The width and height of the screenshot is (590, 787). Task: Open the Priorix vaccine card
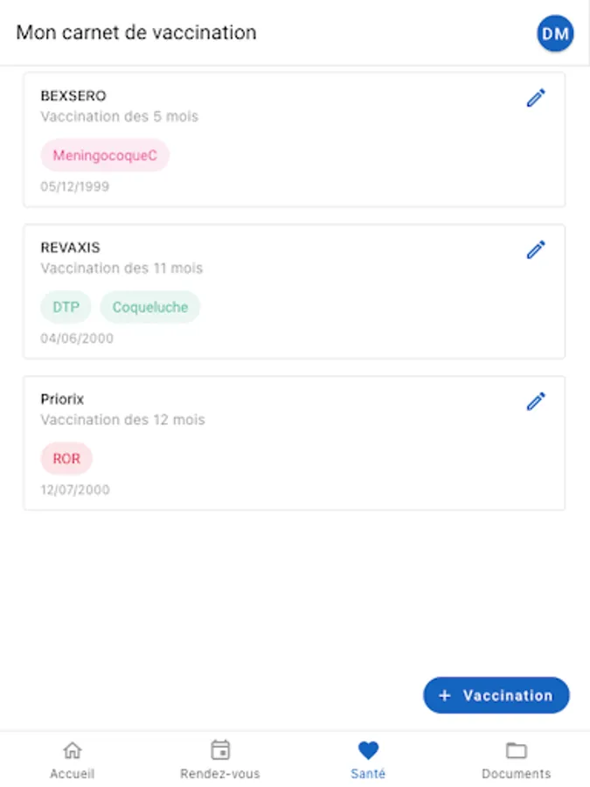295,442
